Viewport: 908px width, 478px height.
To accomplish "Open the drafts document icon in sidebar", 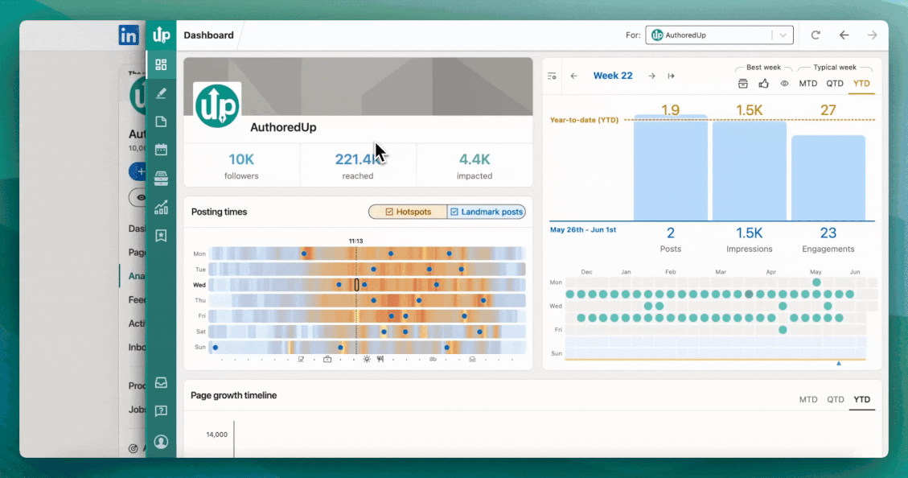I will tap(161, 121).
